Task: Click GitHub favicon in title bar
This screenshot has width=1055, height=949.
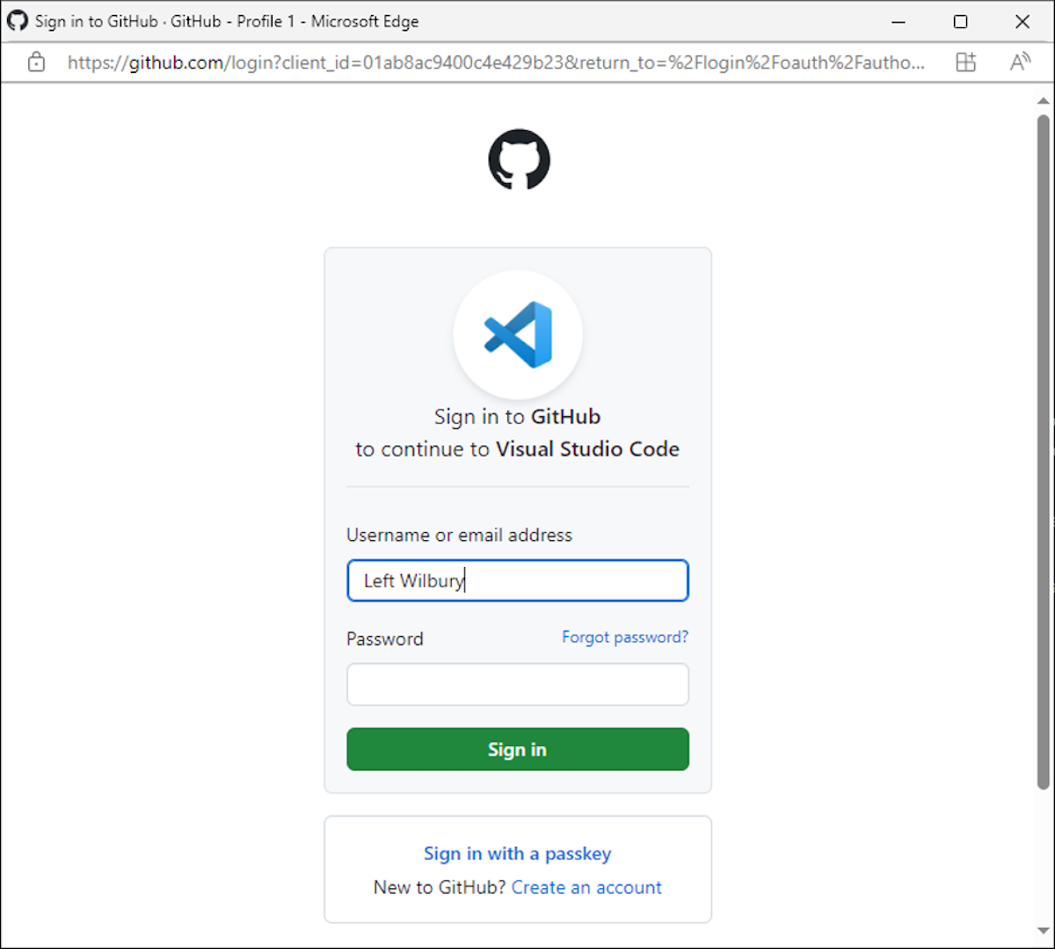Action: 18,21
